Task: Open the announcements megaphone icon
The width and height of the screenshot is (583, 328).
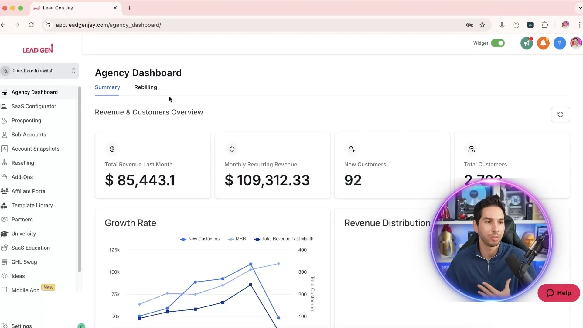Action: [527, 43]
